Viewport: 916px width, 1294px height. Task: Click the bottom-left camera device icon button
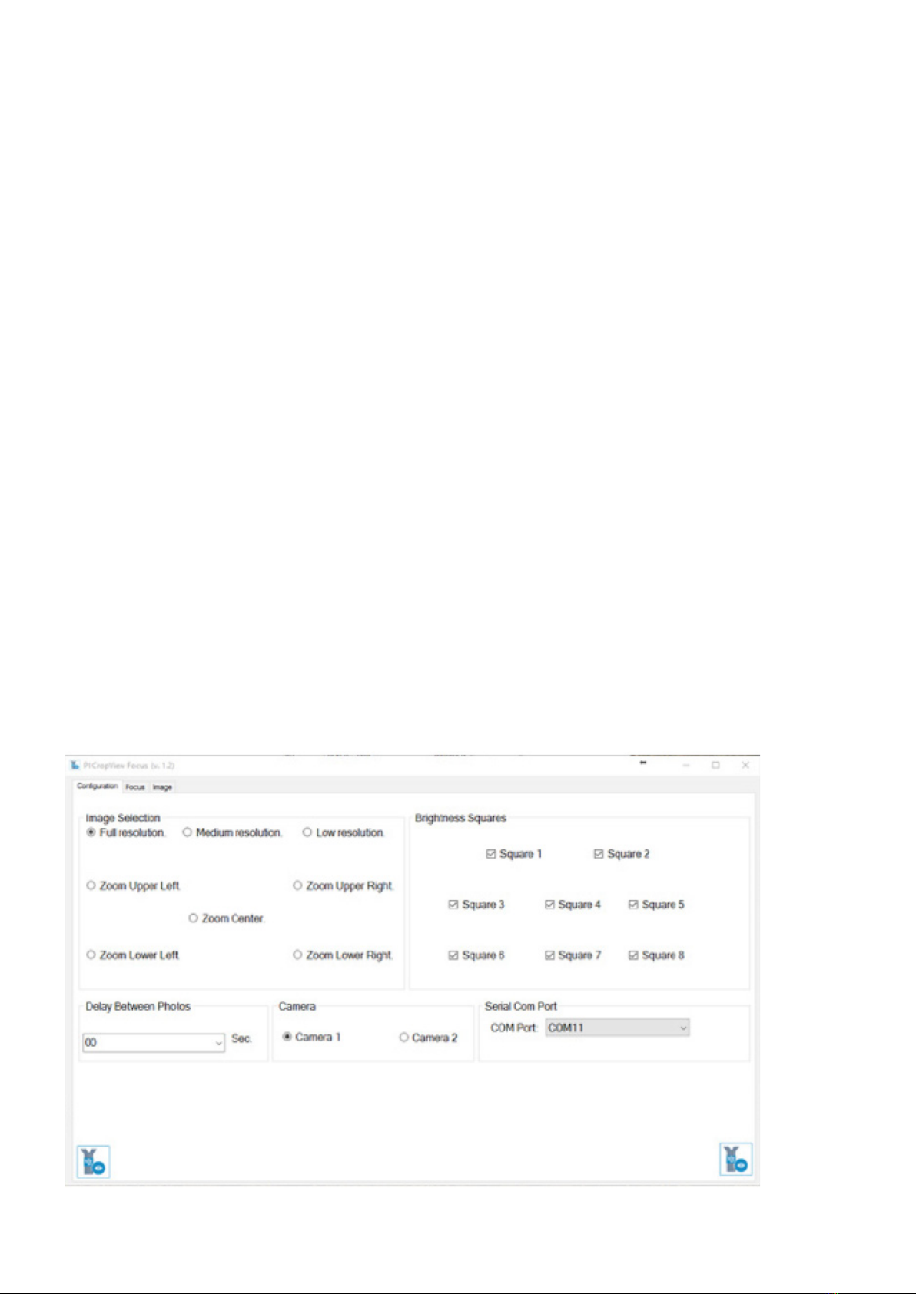pos(94,1161)
